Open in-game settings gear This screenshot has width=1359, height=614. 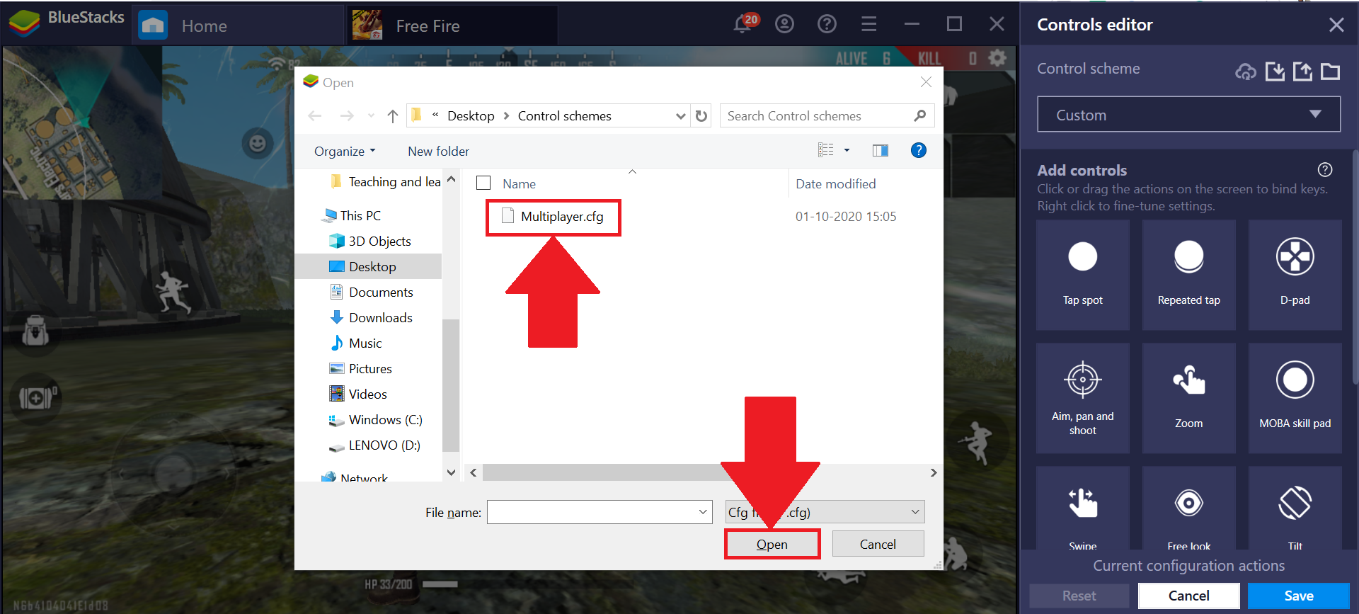(997, 57)
